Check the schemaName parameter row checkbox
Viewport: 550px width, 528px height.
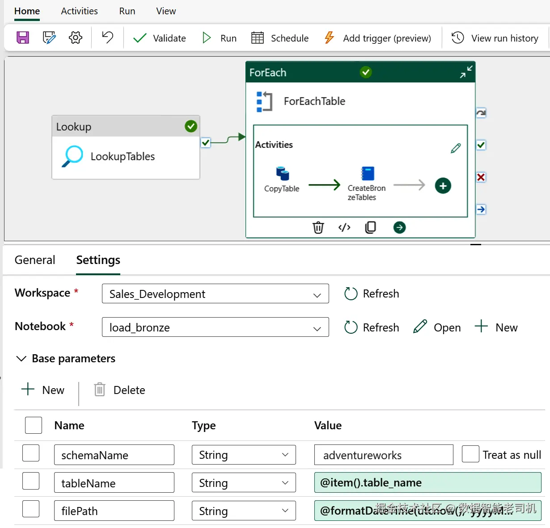(x=31, y=453)
